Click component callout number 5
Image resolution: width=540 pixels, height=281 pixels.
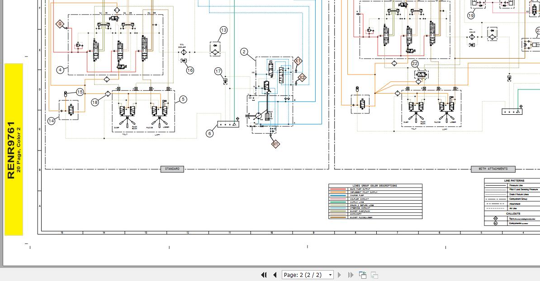[x=183, y=99]
